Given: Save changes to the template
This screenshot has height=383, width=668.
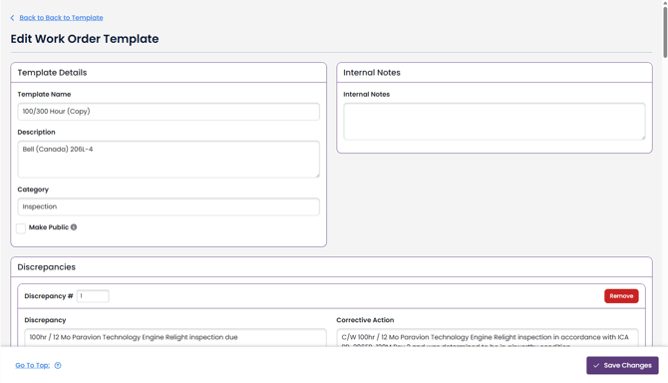Looking at the screenshot, I should point(622,365).
